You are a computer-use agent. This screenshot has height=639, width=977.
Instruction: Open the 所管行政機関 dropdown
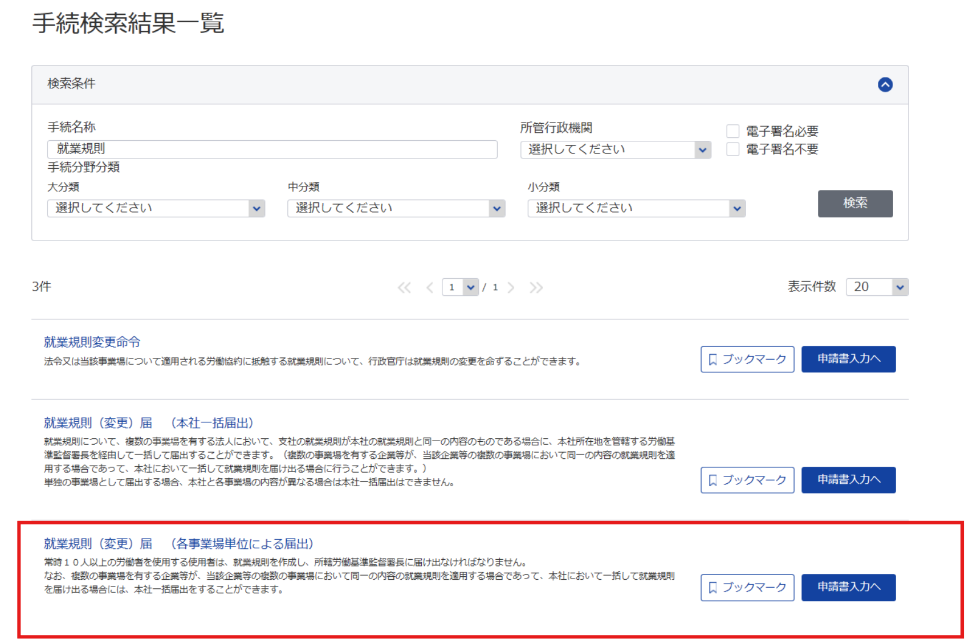pos(615,150)
